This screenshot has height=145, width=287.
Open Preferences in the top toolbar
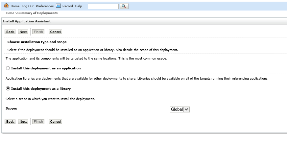pos(45,6)
